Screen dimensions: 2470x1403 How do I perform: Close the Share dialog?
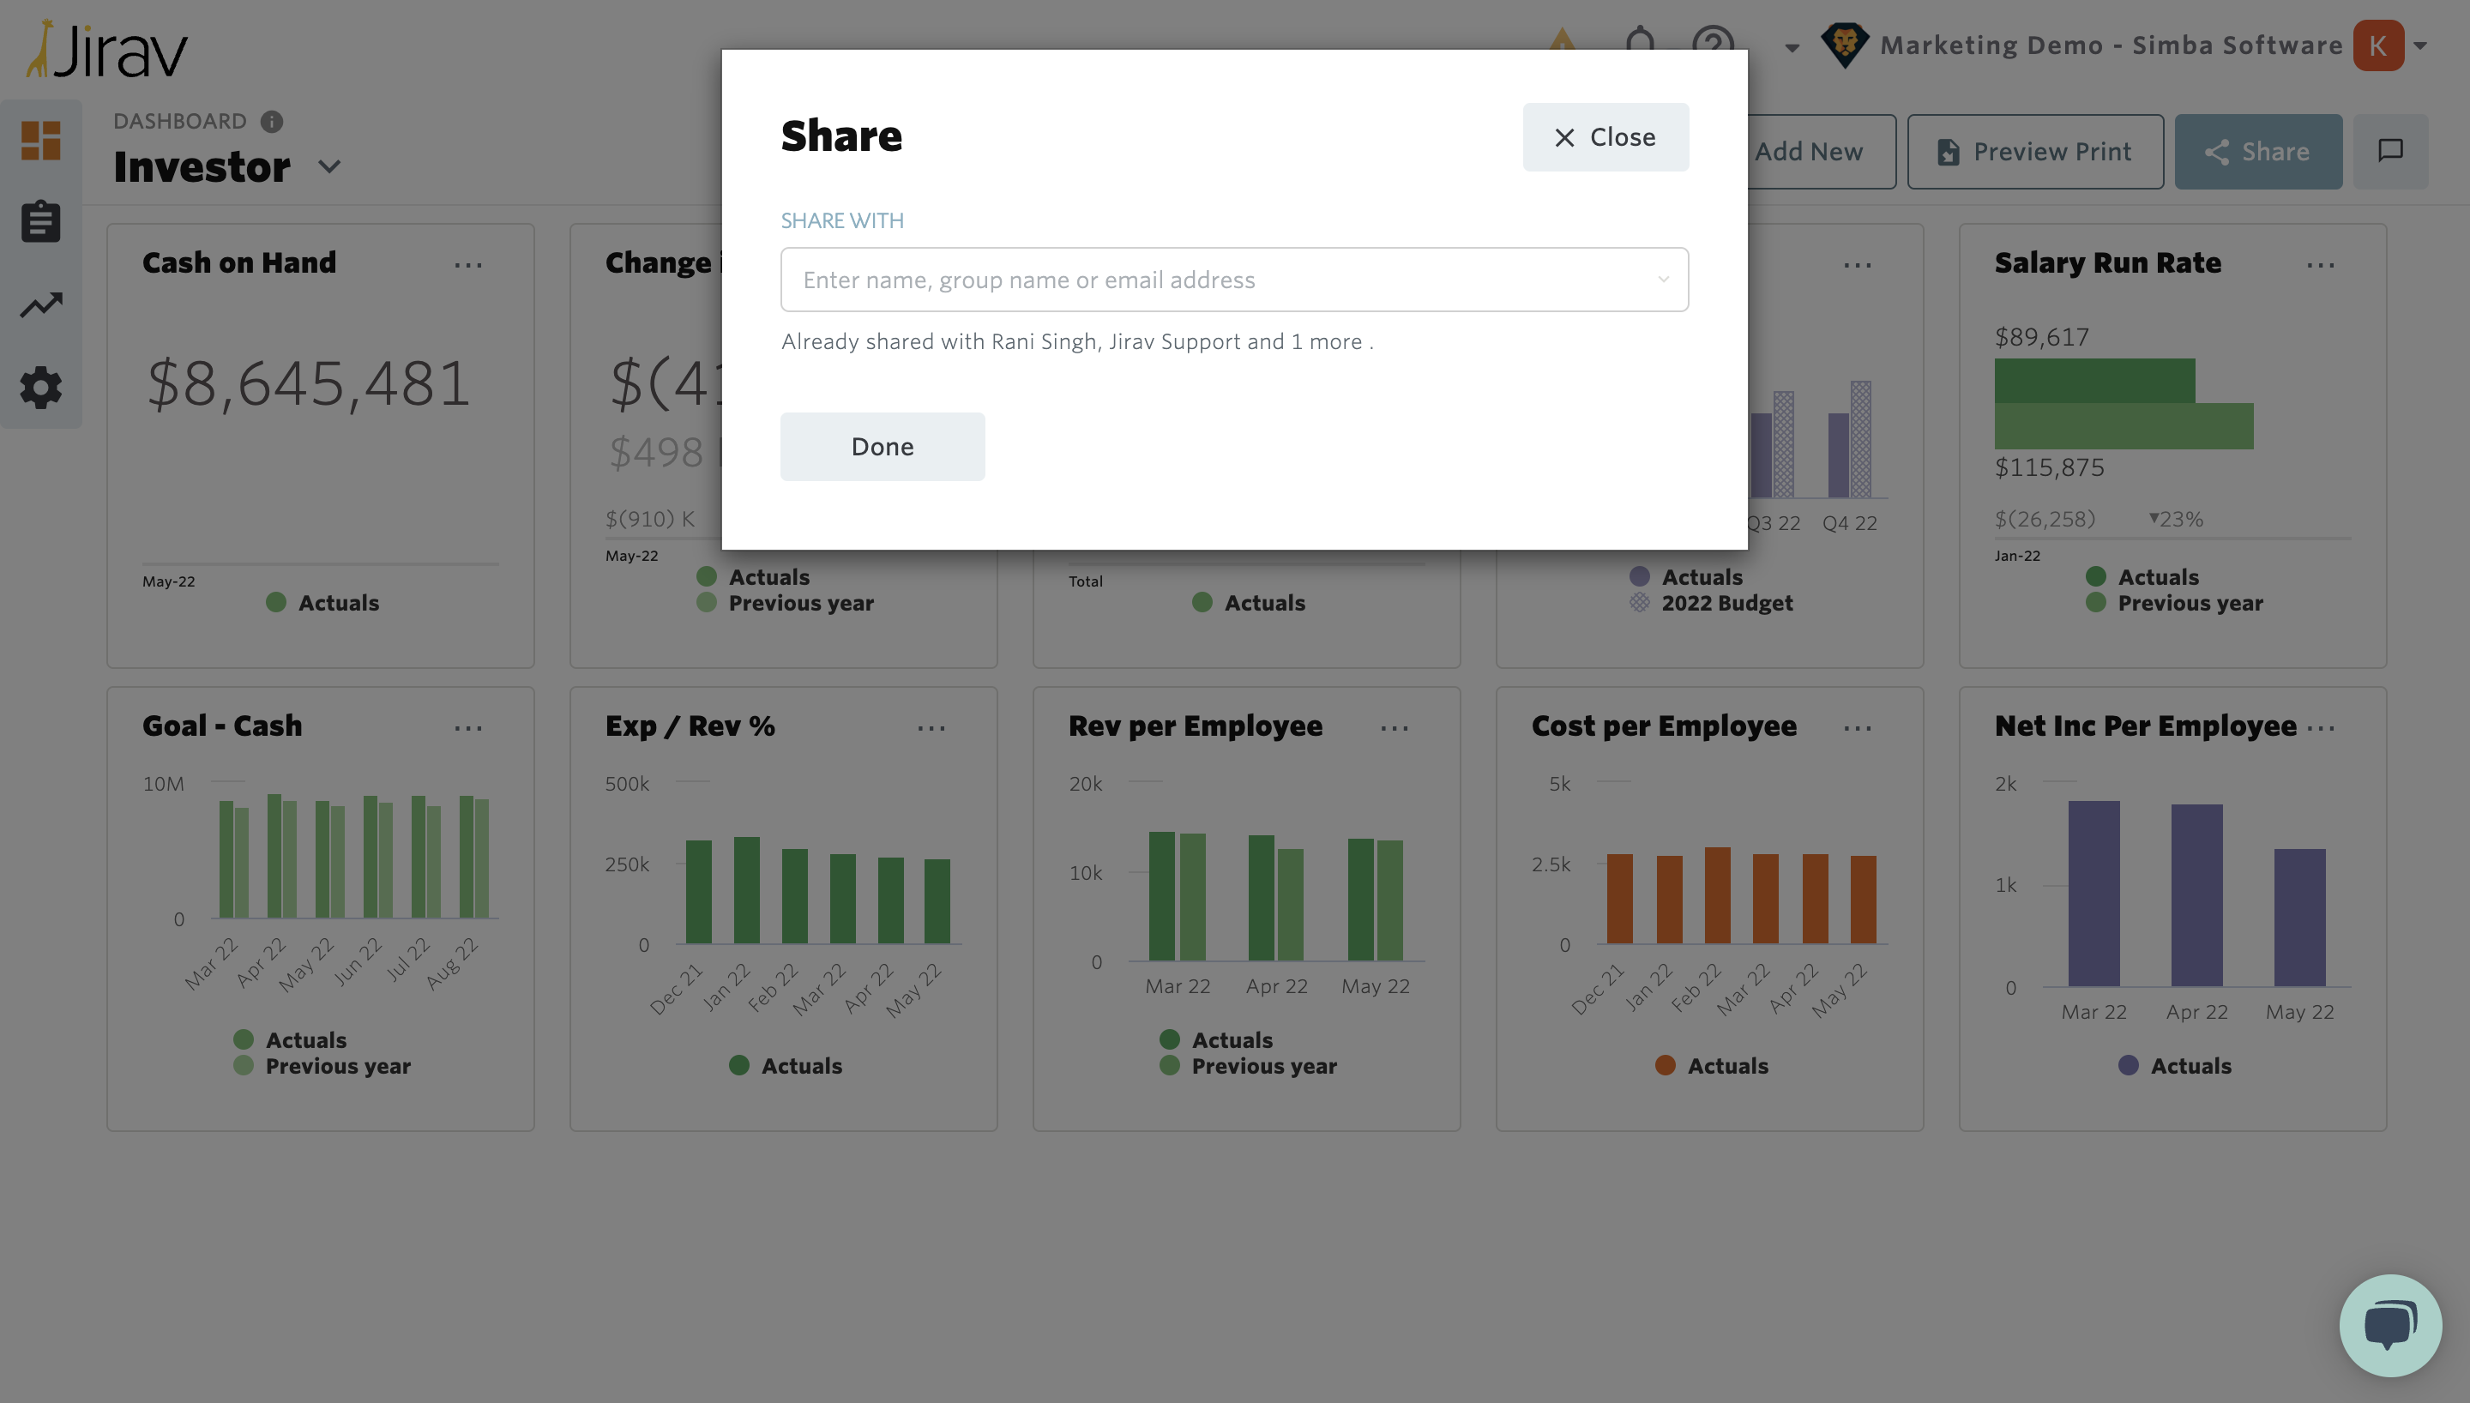(1605, 137)
